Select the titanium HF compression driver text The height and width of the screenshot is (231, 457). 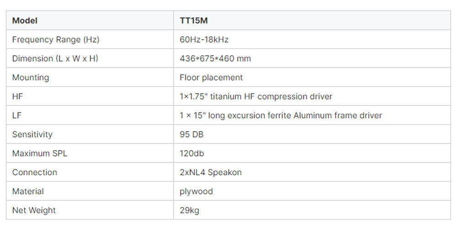[256, 96]
